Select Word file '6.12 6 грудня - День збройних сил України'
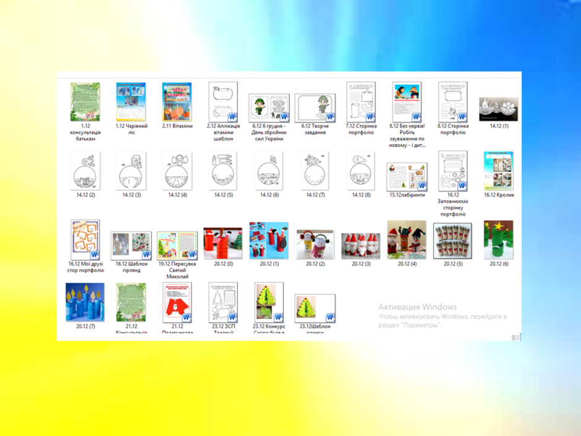This screenshot has width=581, height=436. tap(269, 108)
